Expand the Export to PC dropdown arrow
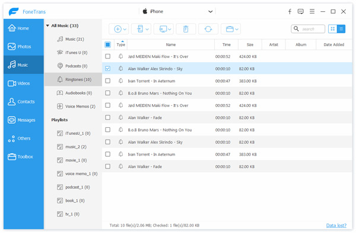Viewport: 356px width, 233px height. (x=170, y=29)
